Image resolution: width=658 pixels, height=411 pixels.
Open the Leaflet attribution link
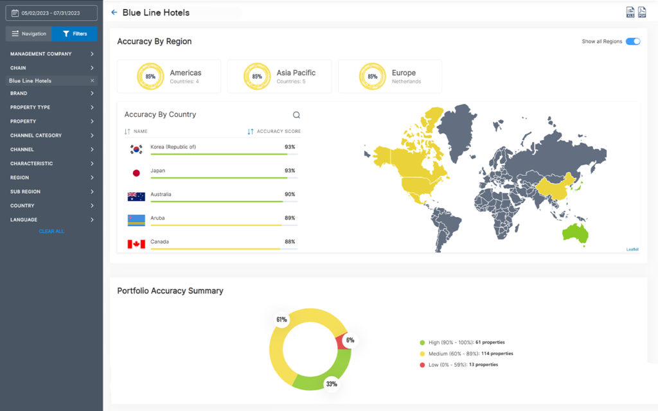(632, 249)
